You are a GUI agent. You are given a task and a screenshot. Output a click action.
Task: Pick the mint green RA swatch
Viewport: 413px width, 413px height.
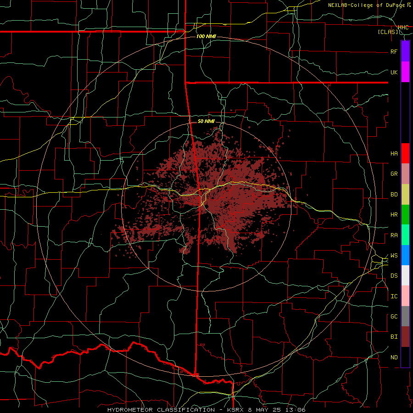click(x=405, y=235)
